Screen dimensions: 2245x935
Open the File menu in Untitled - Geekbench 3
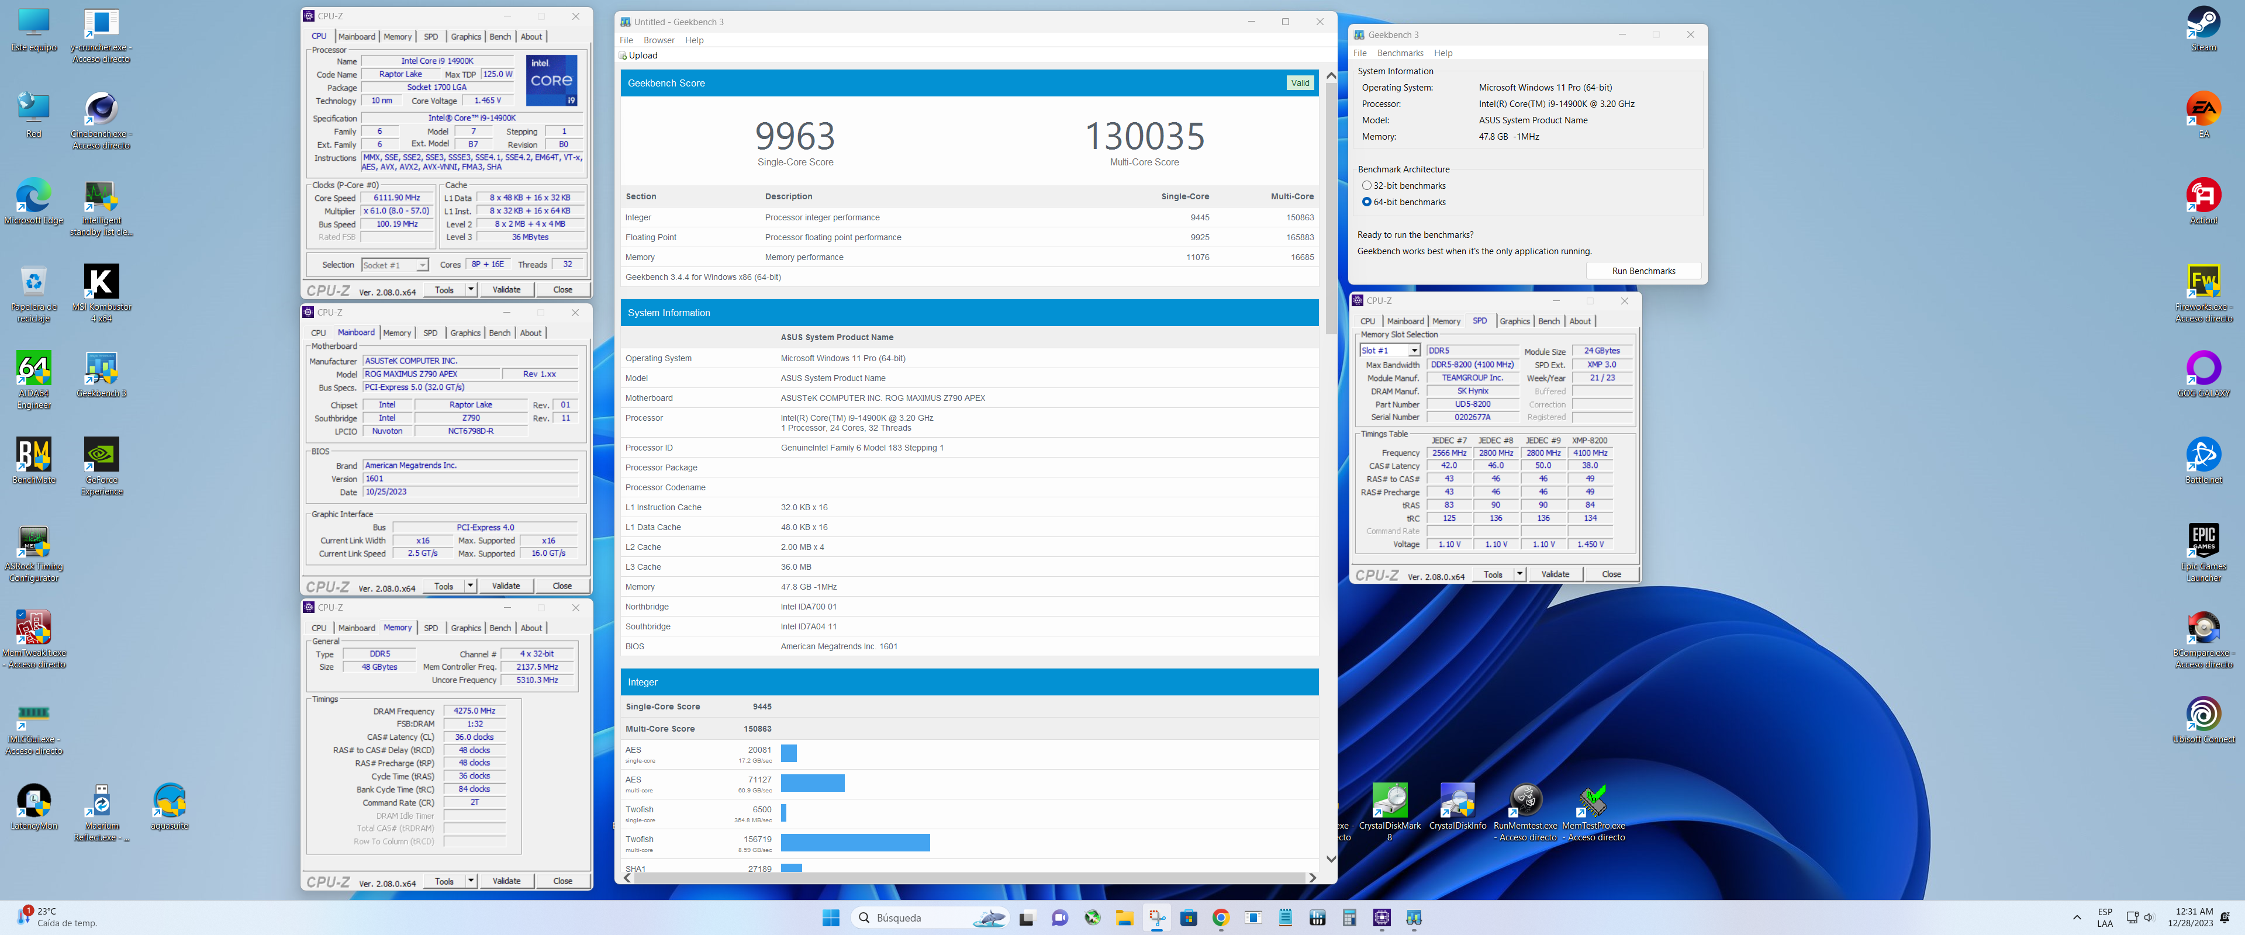626,40
